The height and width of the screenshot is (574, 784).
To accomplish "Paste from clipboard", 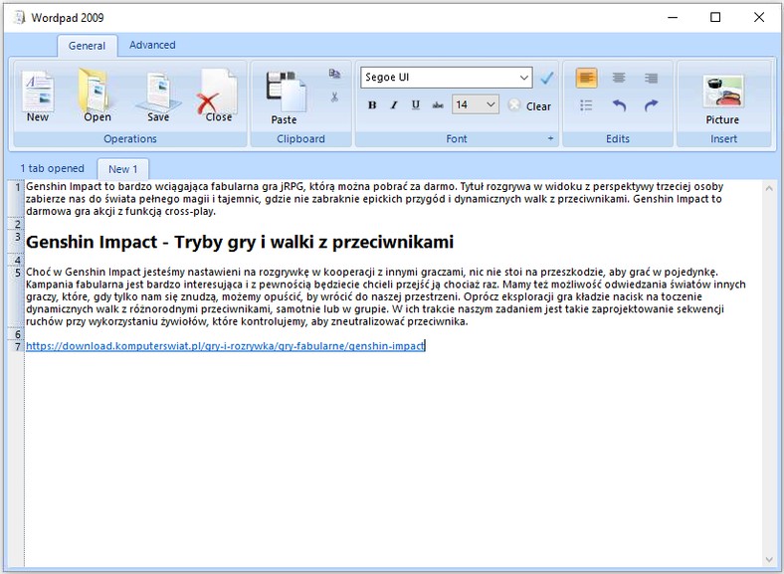I will pyautogui.click(x=285, y=98).
